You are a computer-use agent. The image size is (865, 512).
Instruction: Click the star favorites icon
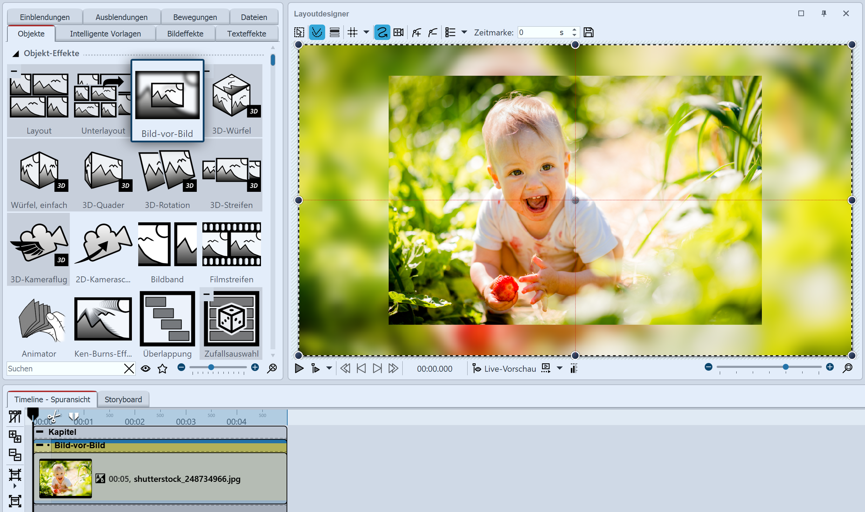(162, 369)
